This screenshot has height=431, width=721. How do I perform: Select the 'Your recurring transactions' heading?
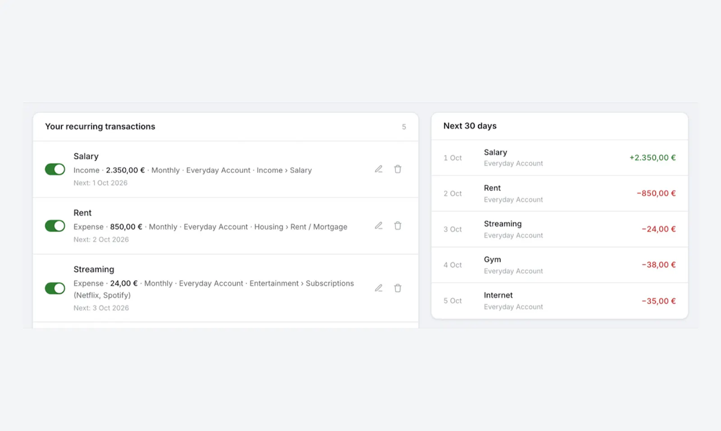coord(100,127)
